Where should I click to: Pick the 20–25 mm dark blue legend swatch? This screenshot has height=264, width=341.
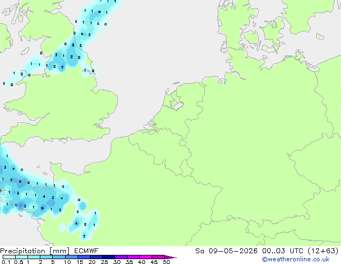pyautogui.click(x=96, y=257)
